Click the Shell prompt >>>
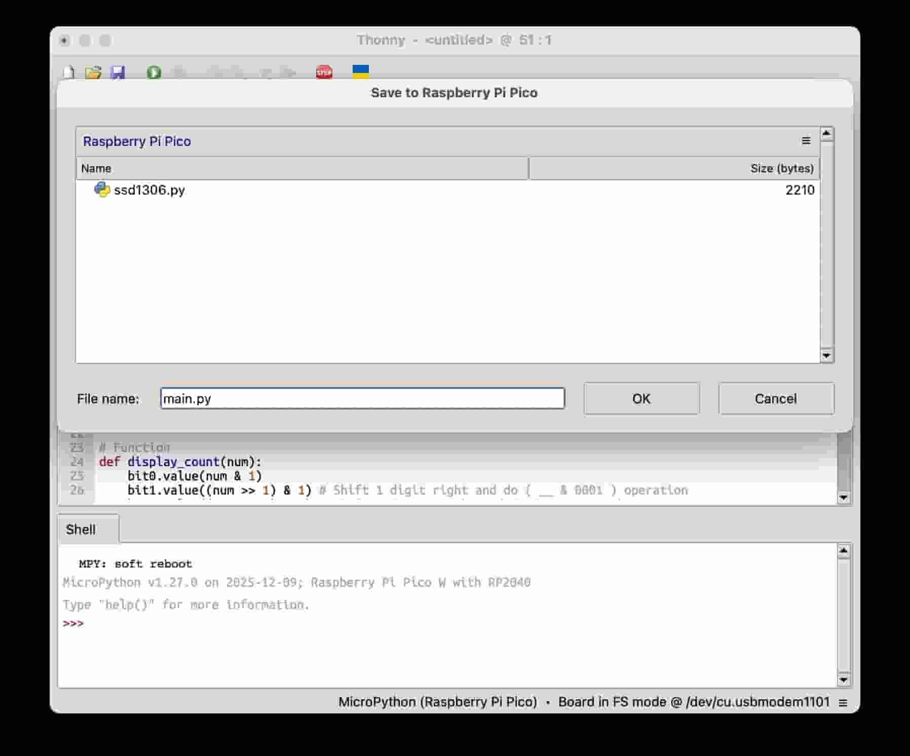 pos(73,623)
